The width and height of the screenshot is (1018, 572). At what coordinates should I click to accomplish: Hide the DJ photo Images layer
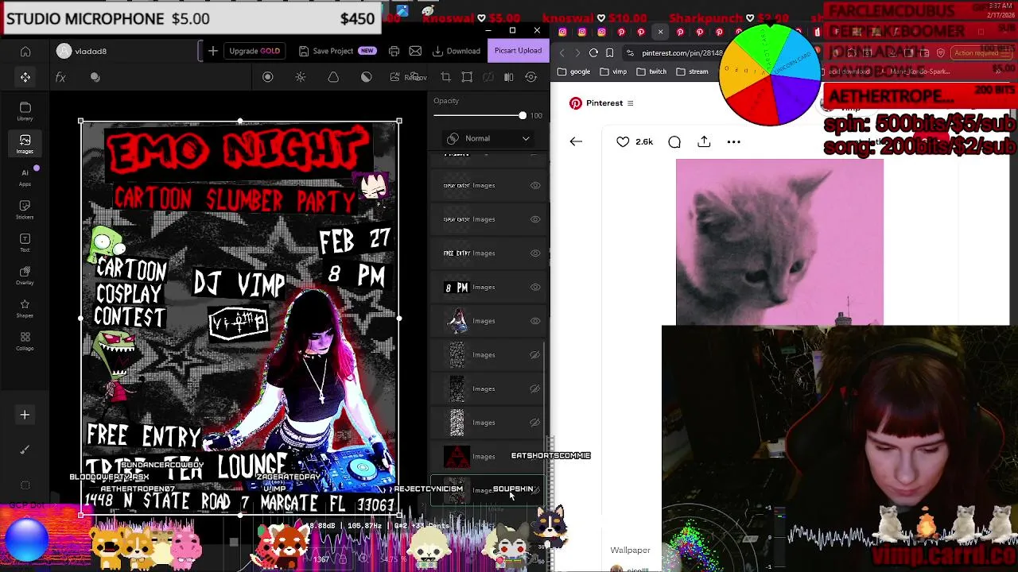click(x=535, y=321)
